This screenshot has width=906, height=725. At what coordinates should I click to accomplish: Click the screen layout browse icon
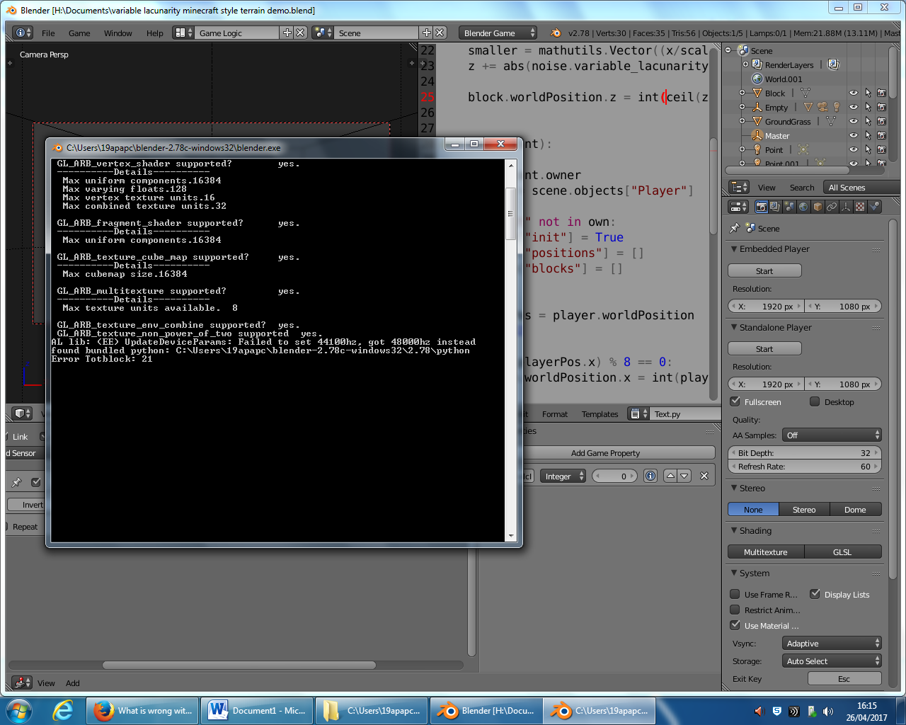point(184,33)
